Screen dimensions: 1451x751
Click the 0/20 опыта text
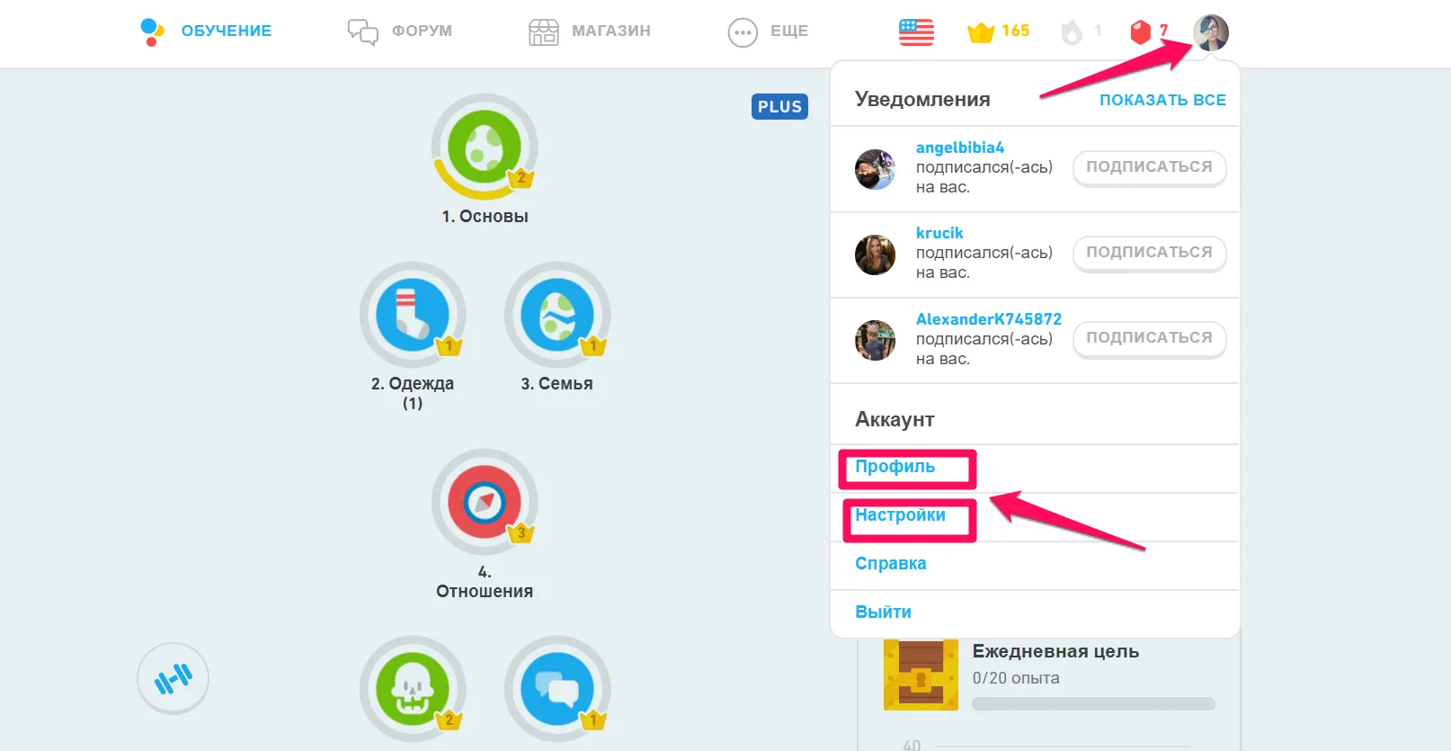click(1016, 678)
